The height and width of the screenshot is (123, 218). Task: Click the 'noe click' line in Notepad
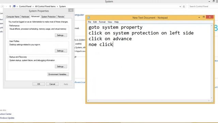[101, 44]
